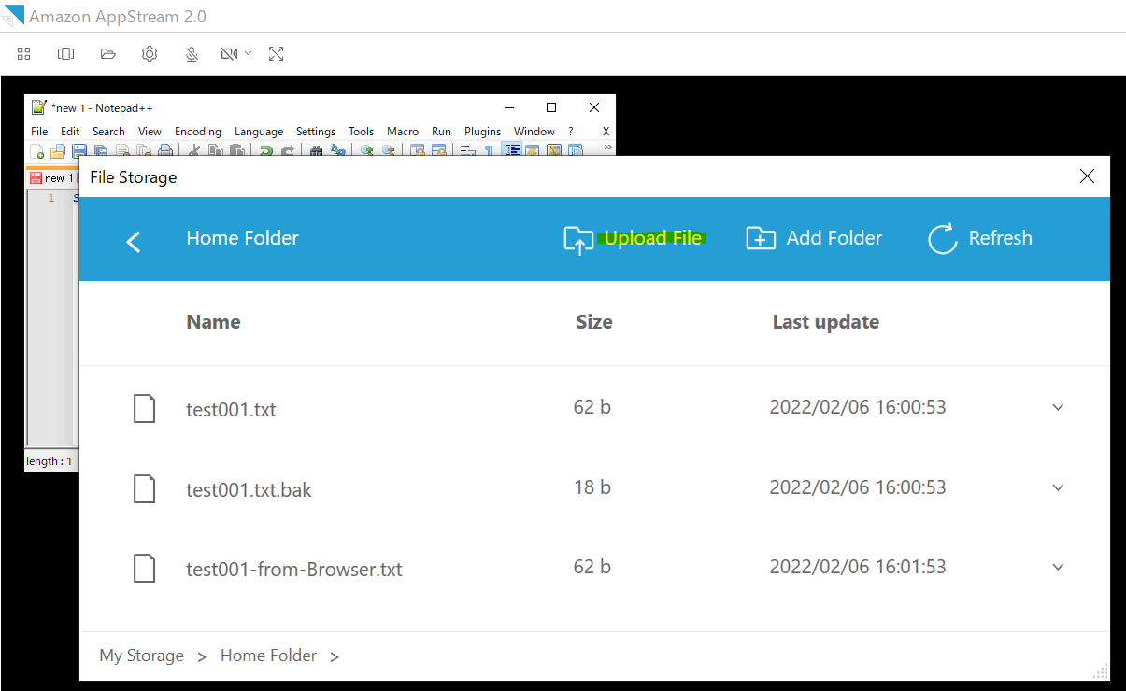Image resolution: width=1126 pixels, height=691 pixels.
Task: Click the Copy icon in Notepad++ toolbar
Action: (216, 150)
